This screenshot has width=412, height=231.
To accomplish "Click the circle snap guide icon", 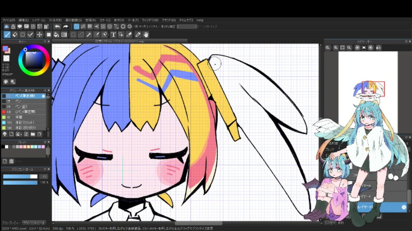I will [x=109, y=27].
